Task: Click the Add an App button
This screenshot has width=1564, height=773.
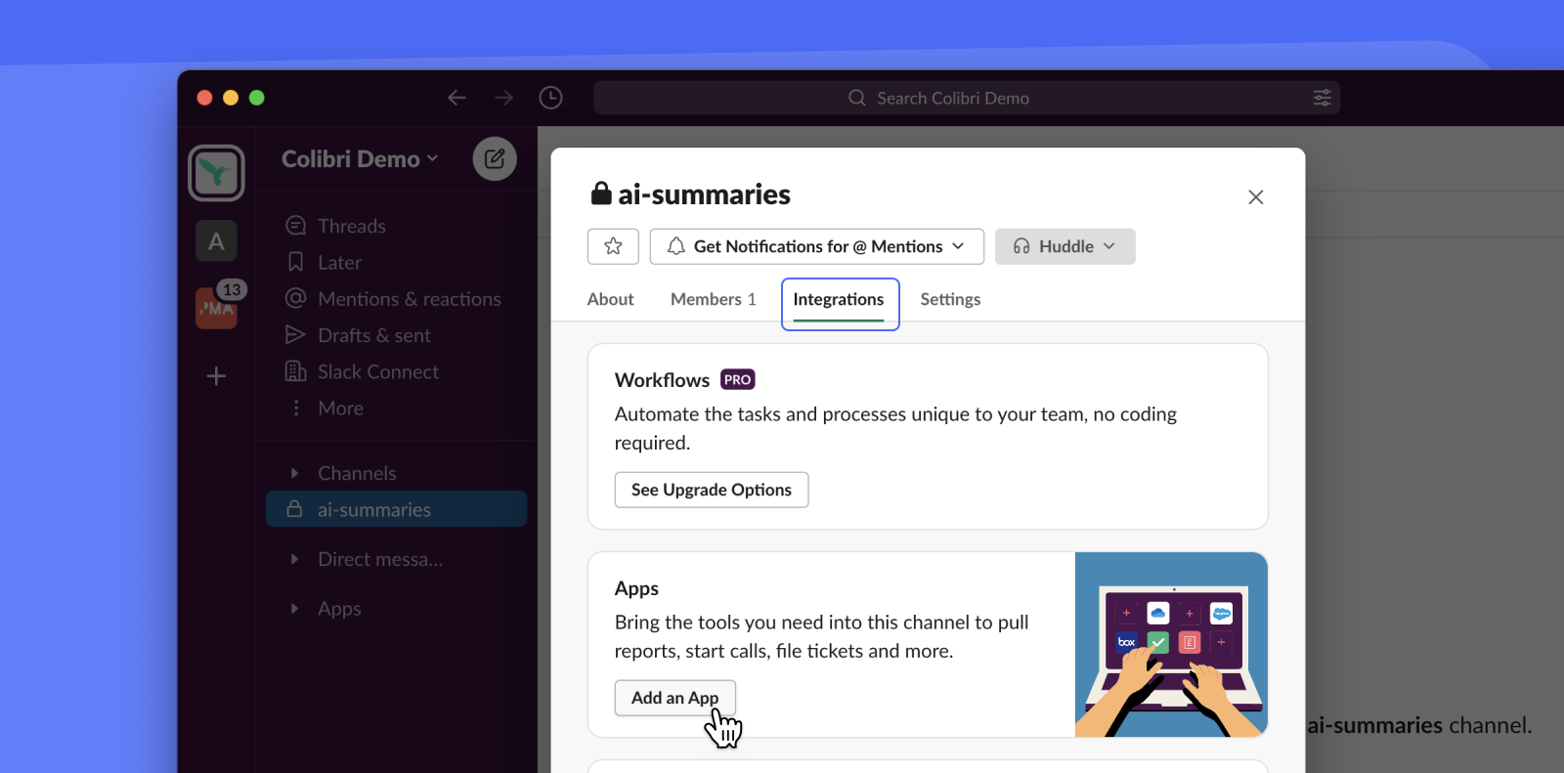Action: 674,698
